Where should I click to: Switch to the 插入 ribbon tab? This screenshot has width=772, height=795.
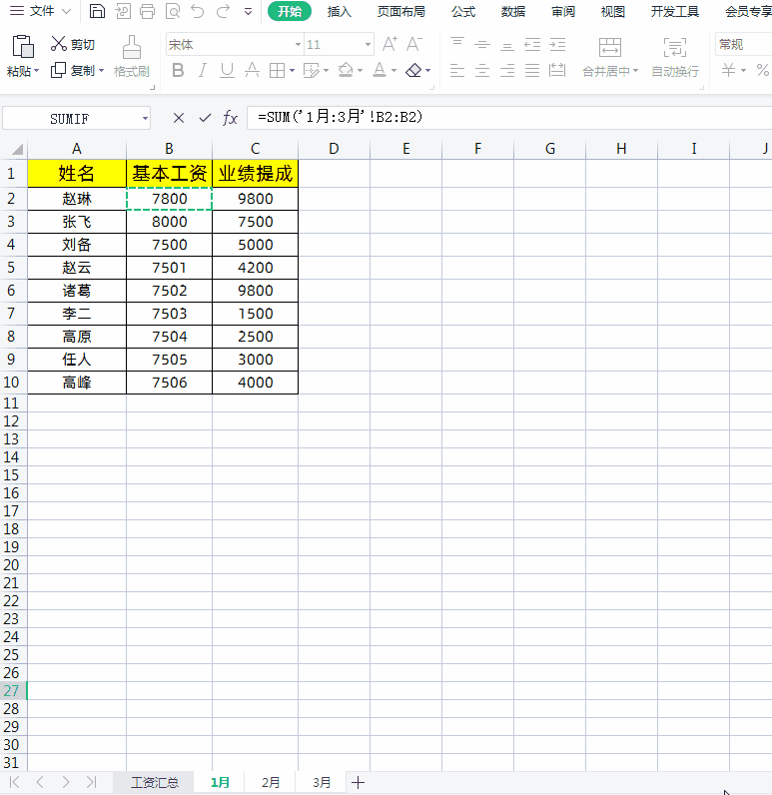(340, 11)
